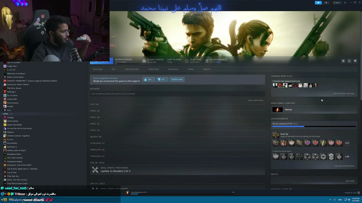This screenshot has height=203, width=362.
Task: Click the Resident Evil 5 download icon
Action: pos(128,193)
